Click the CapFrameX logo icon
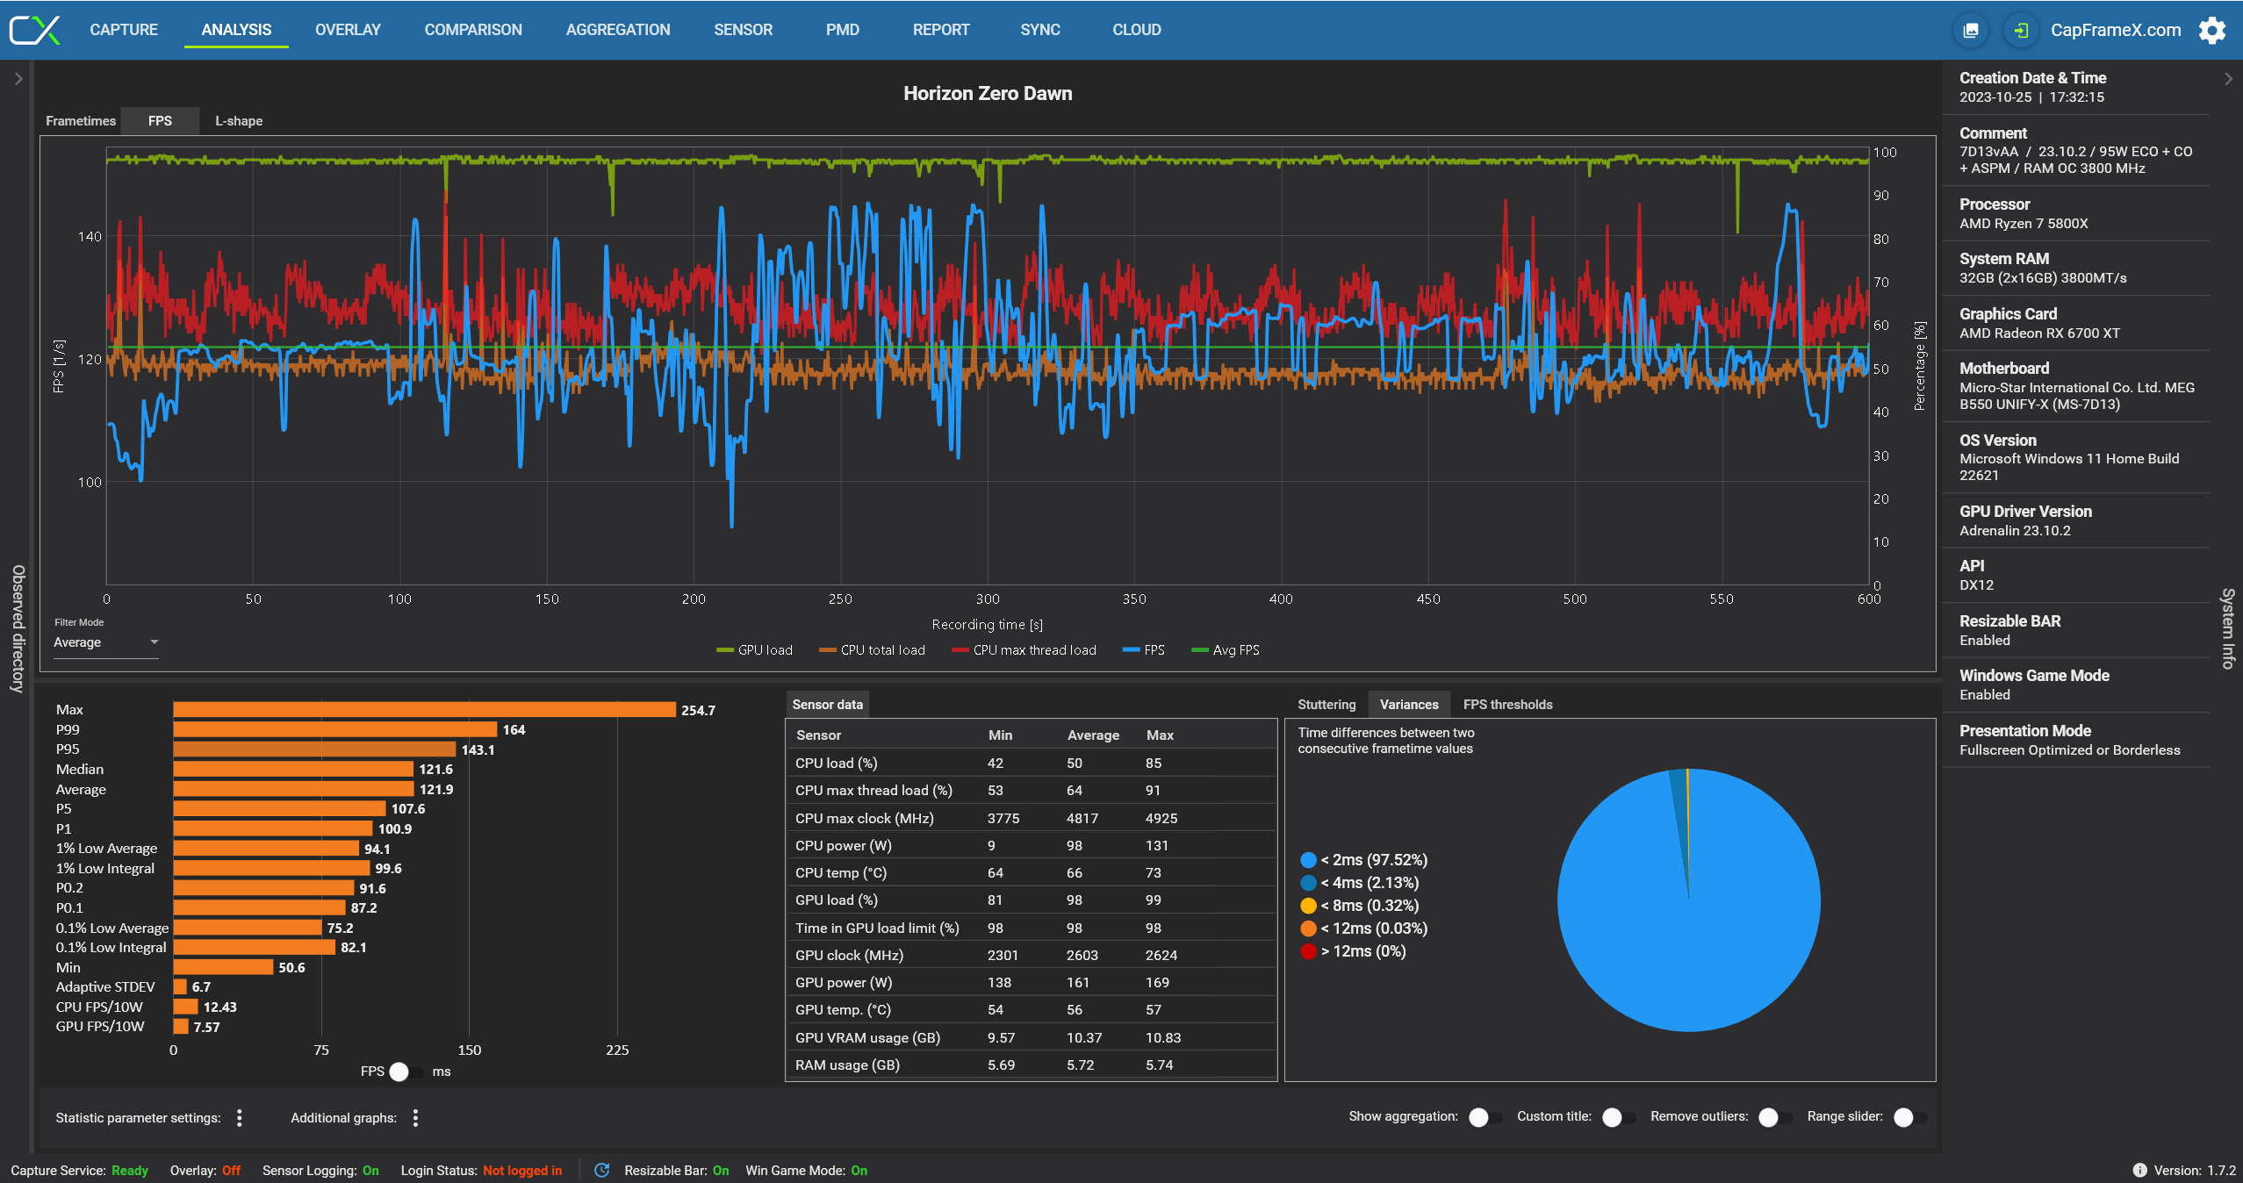Screen dimensions: 2243x1183 pos(35,30)
